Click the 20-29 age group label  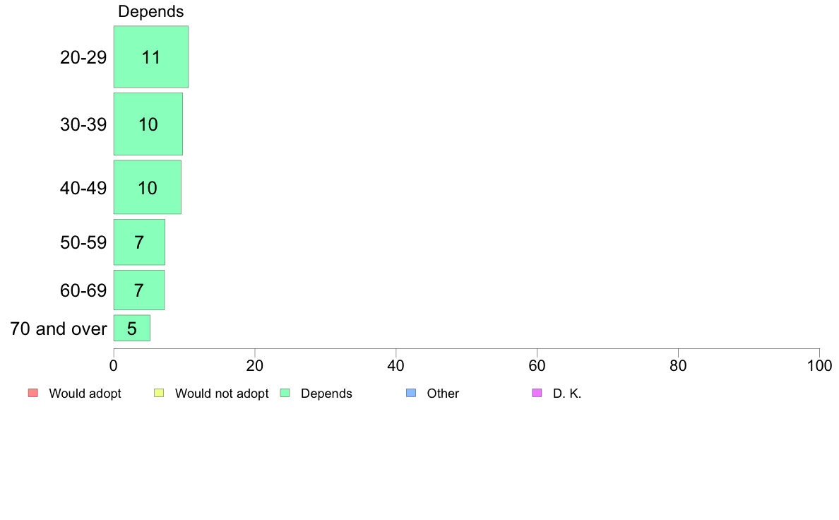click(x=83, y=57)
